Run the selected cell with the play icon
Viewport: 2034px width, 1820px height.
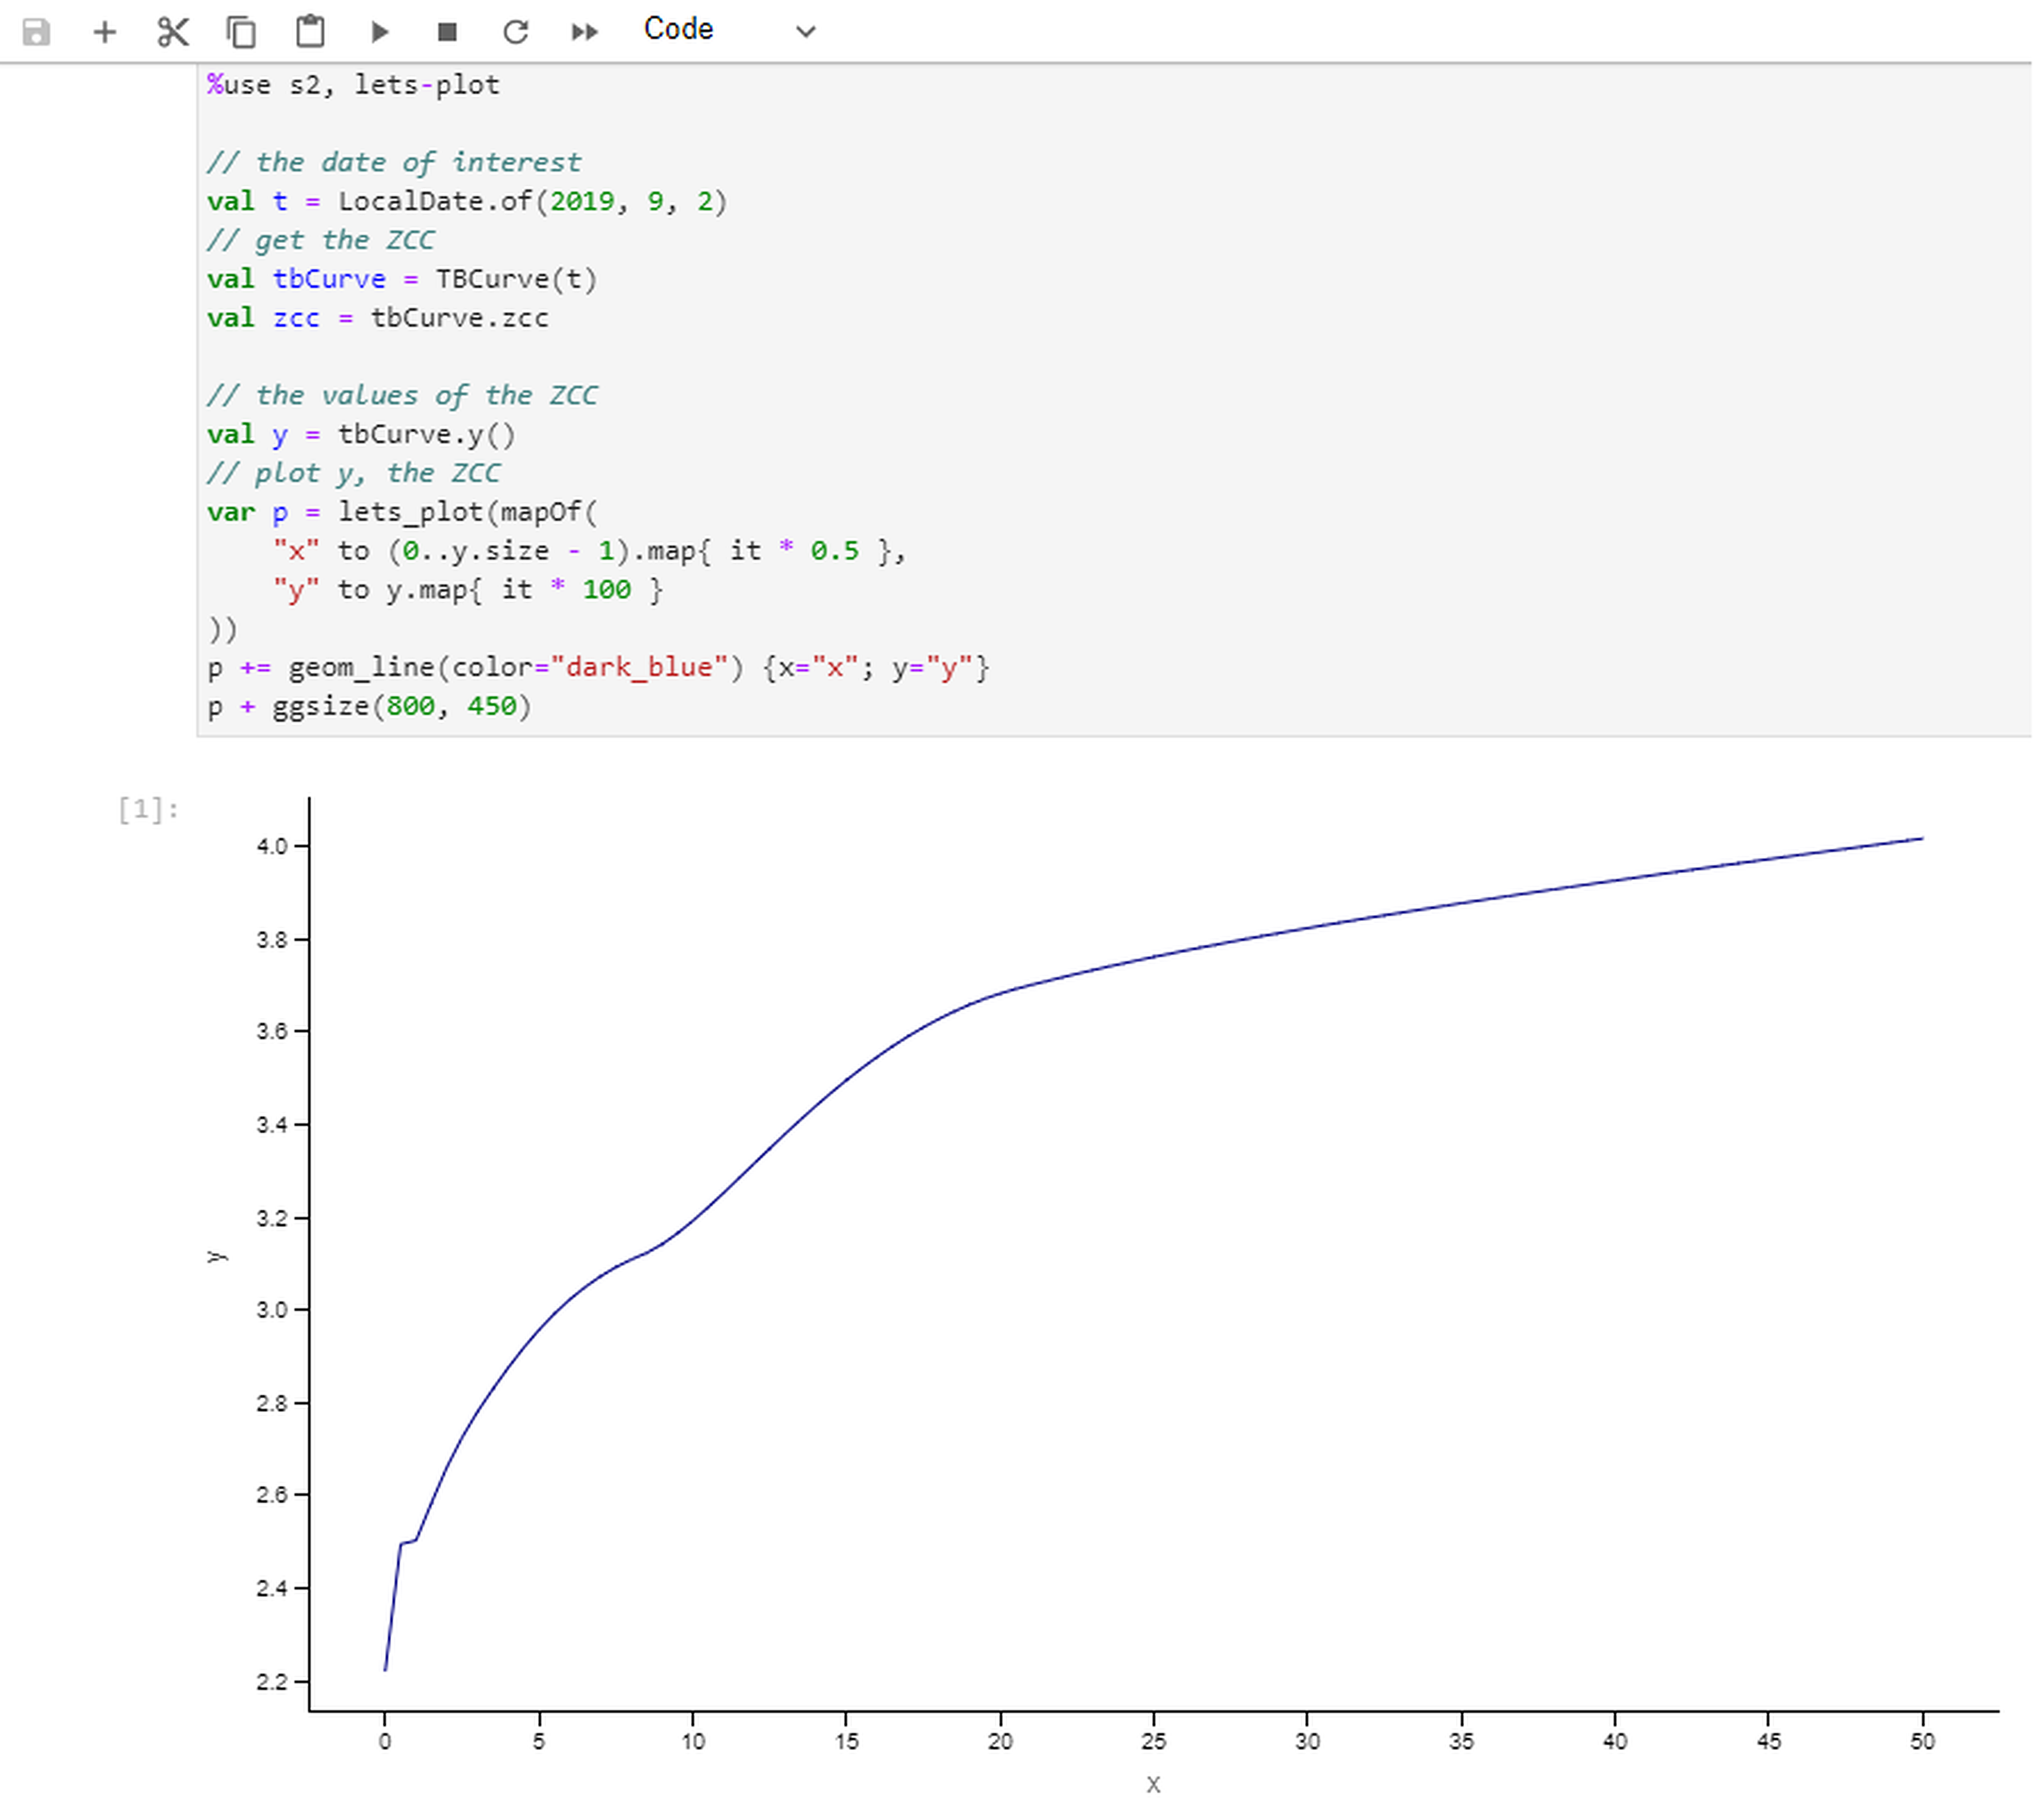click(379, 32)
